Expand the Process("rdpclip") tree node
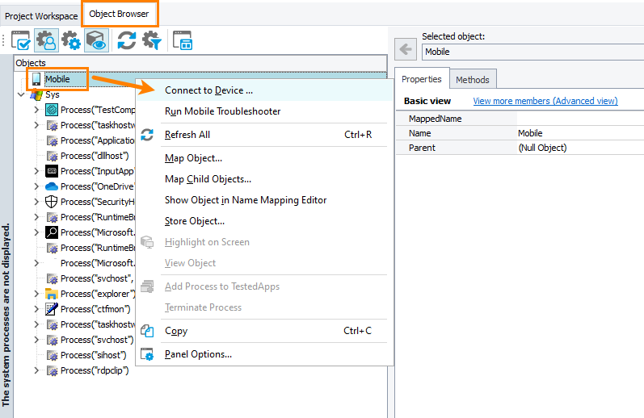The image size is (644, 418). point(36,370)
